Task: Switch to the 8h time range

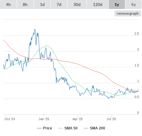Action: tap(25, 4)
